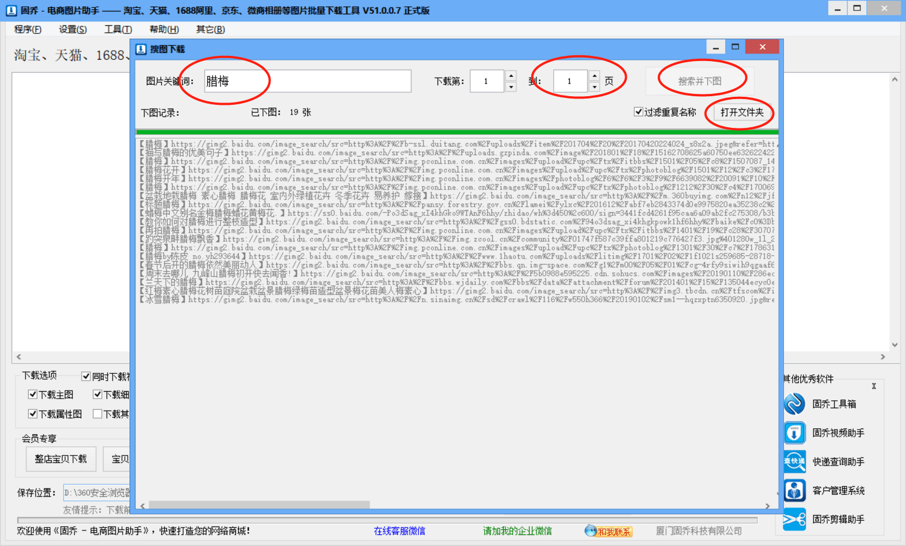
Task: Click the start page number field
Action: click(x=487, y=81)
